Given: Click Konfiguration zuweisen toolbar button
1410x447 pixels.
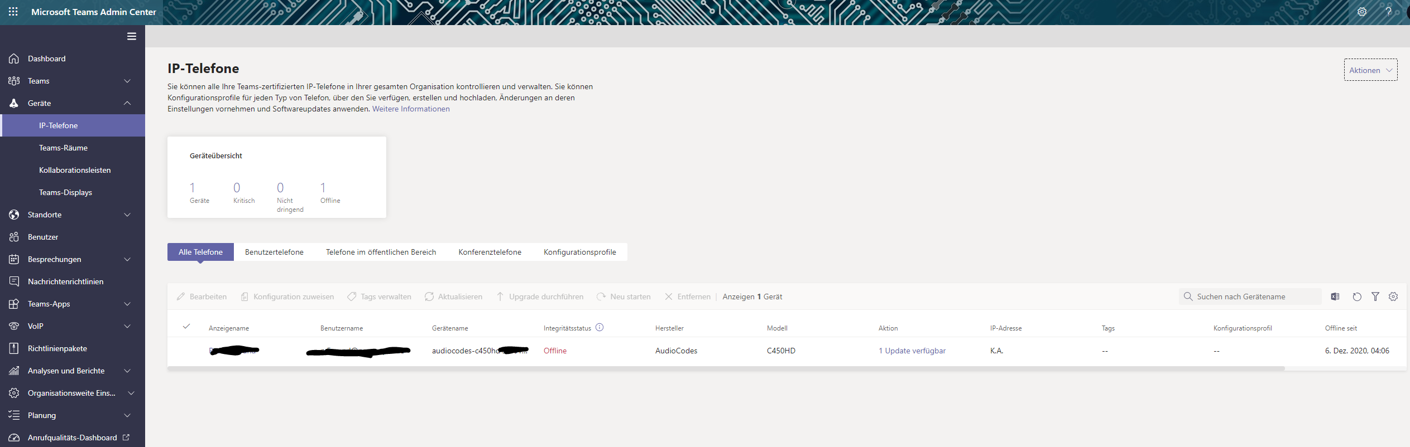Looking at the screenshot, I should (x=287, y=297).
